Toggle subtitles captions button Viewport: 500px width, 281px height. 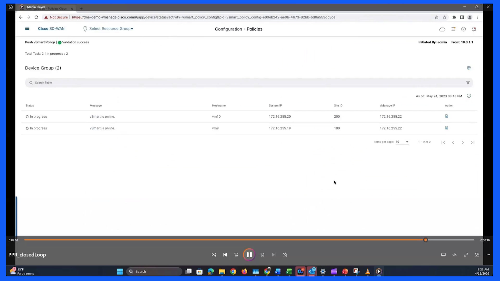point(443,255)
